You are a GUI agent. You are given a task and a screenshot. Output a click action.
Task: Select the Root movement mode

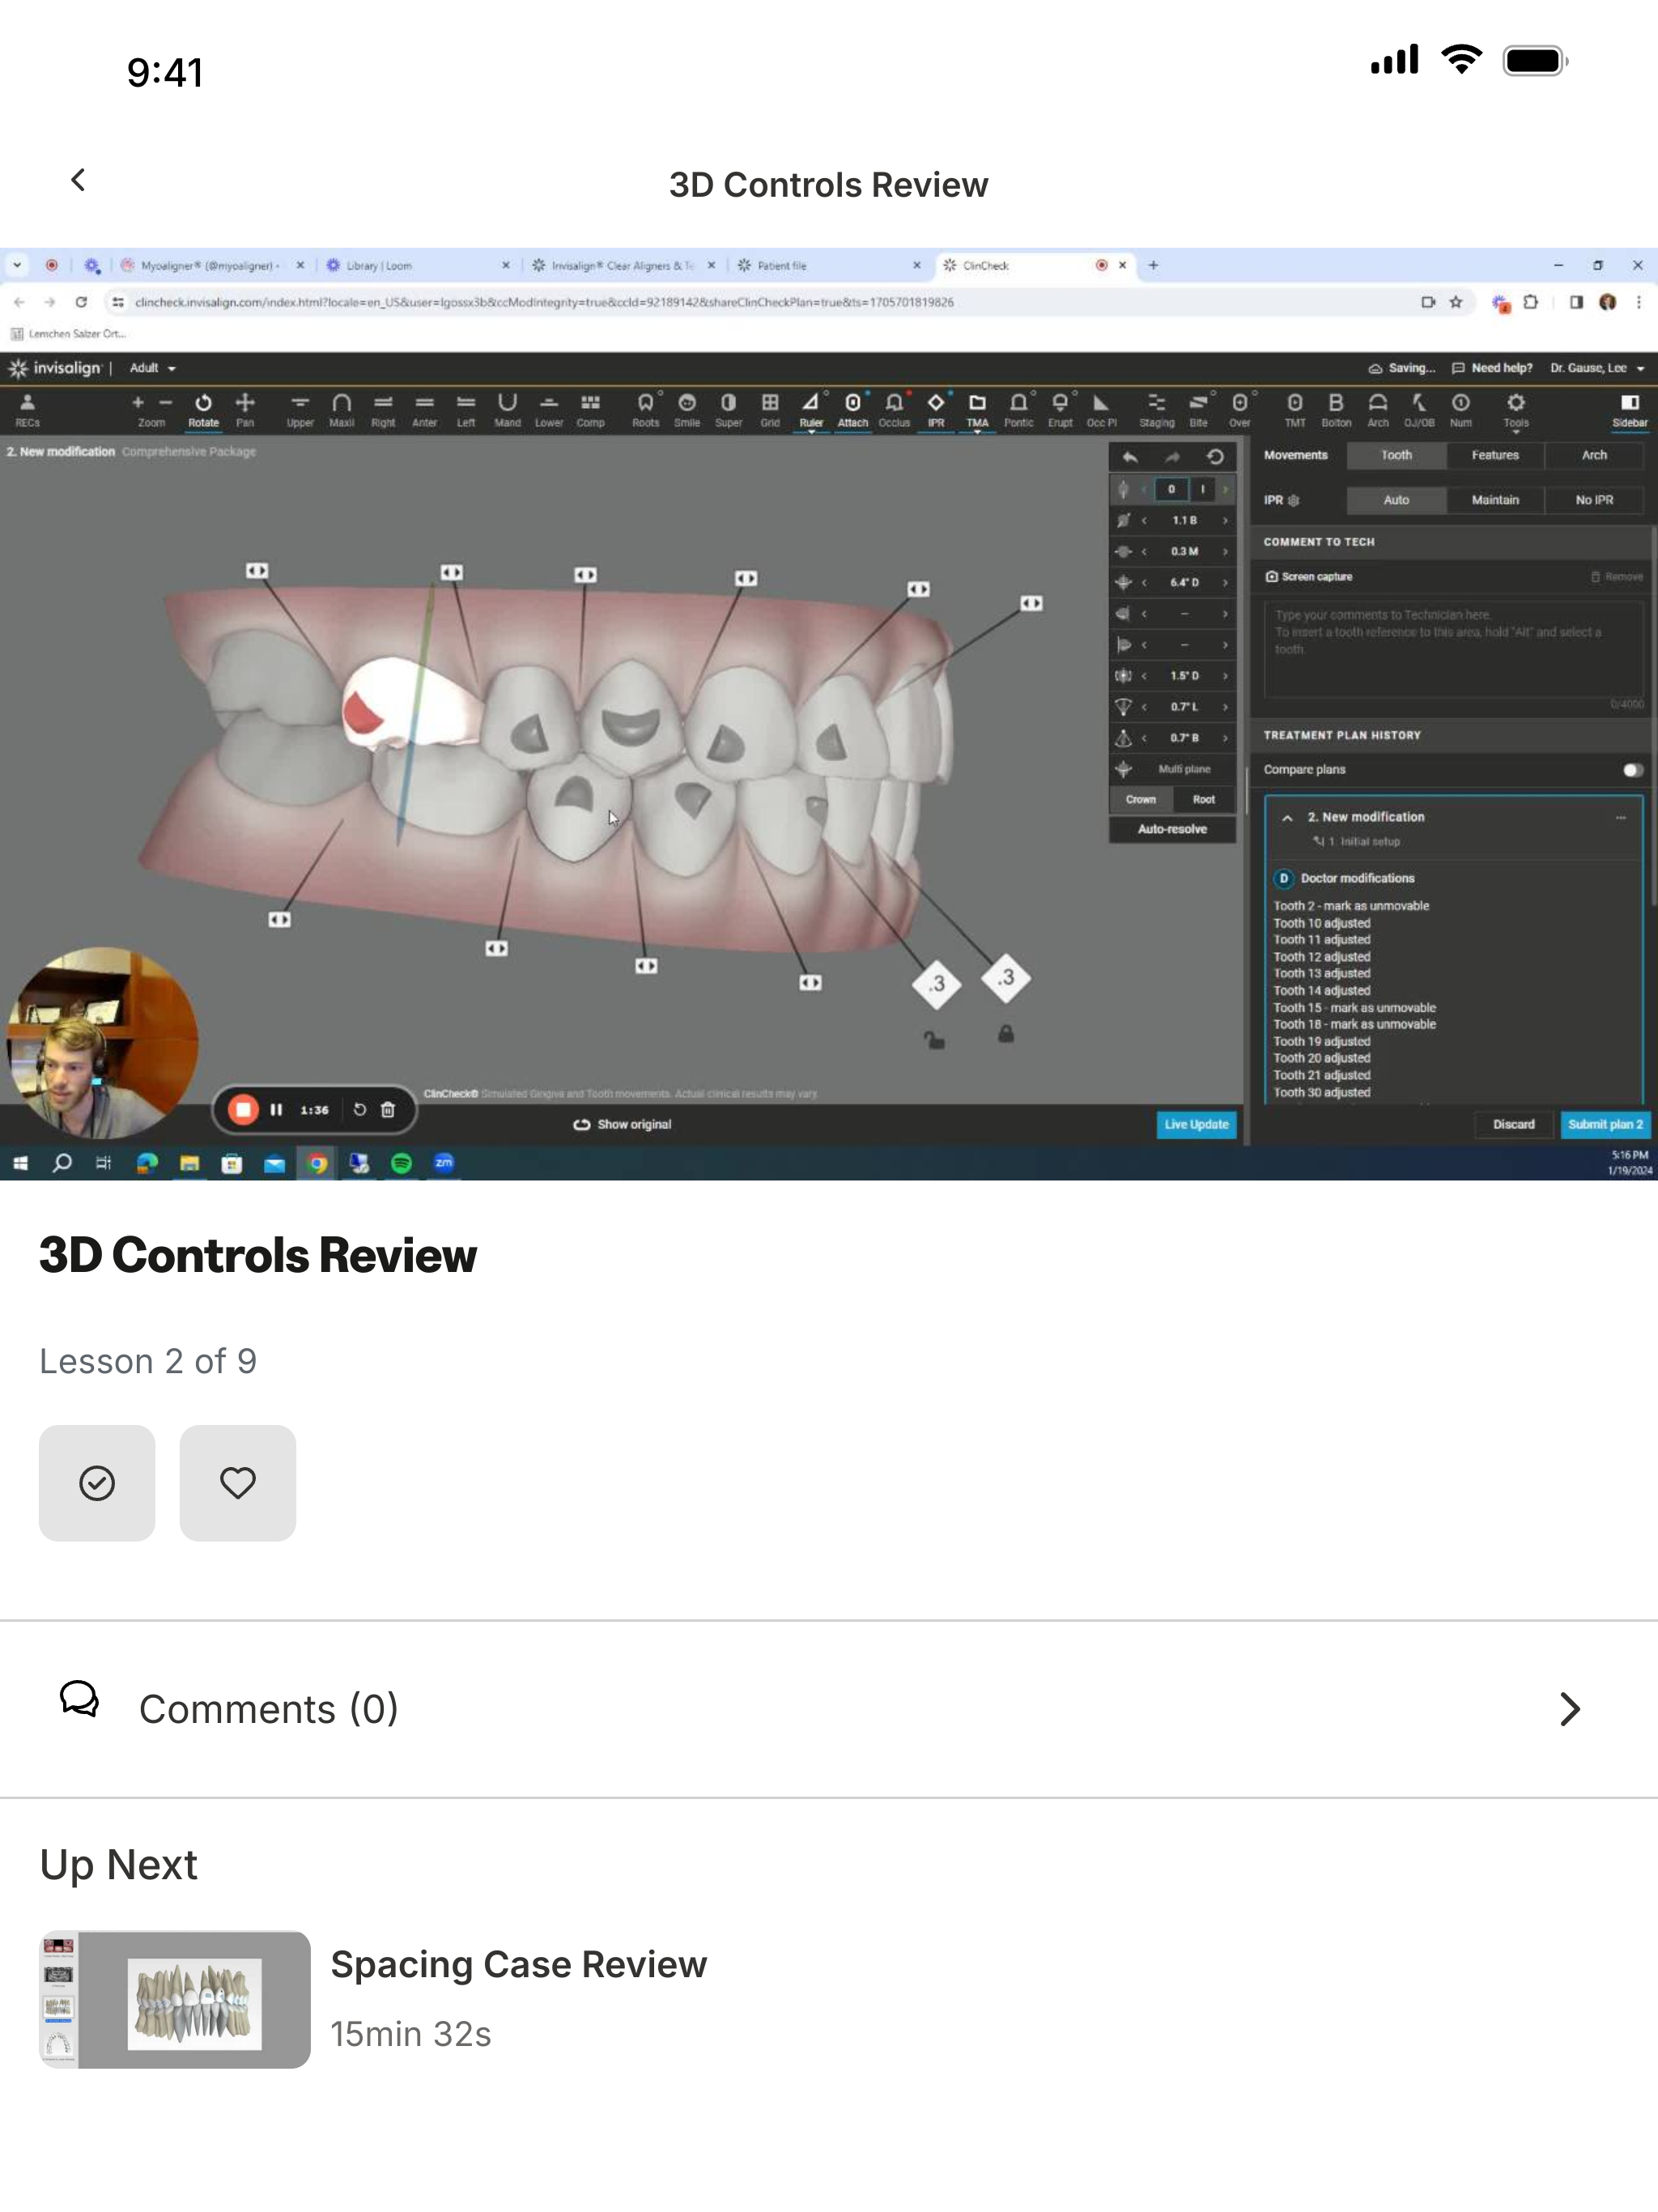point(1204,800)
